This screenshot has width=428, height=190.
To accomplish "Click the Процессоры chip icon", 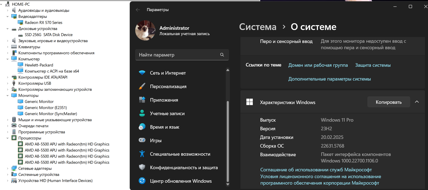I will coord(14,138).
